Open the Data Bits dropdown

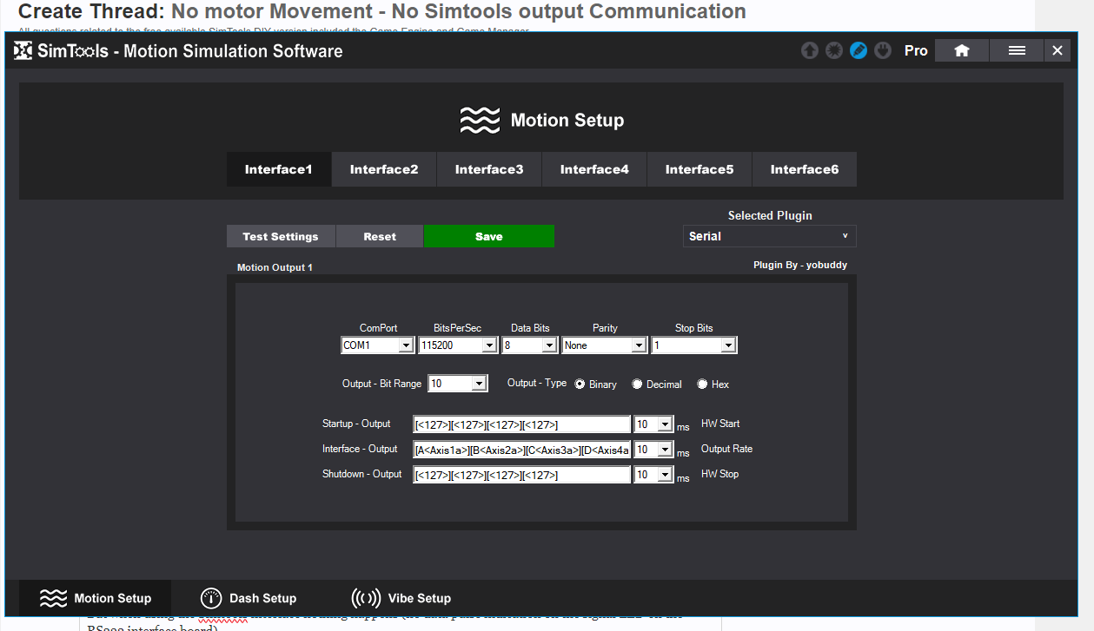coord(529,345)
